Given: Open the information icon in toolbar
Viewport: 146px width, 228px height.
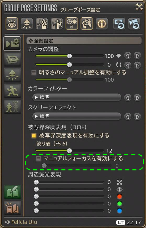Looking at the screenshot, I should [x=102, y=24].
